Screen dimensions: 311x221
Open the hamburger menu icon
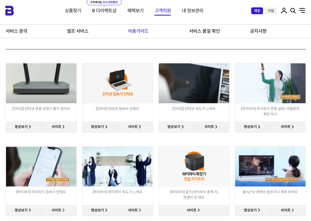(x=302, y=11)
